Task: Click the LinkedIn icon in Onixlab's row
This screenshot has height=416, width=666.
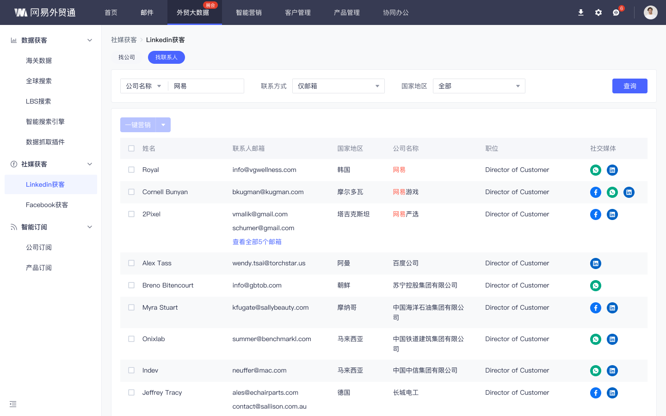Action: pos(612,339)
